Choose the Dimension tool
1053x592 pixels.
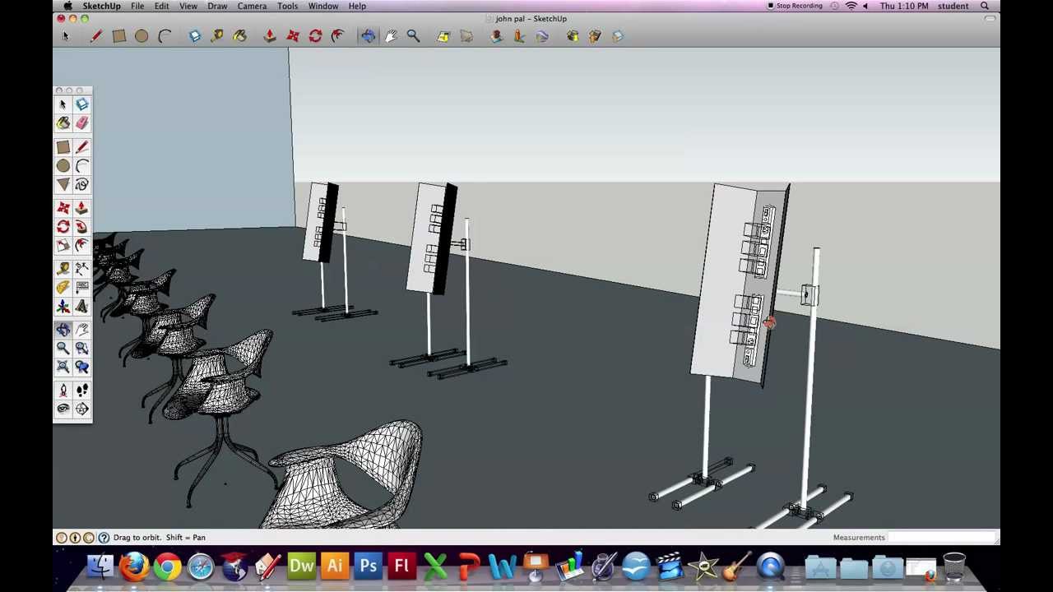tap(81, 269)
